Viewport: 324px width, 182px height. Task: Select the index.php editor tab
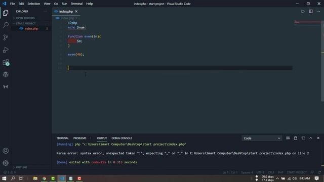(66, 12)
